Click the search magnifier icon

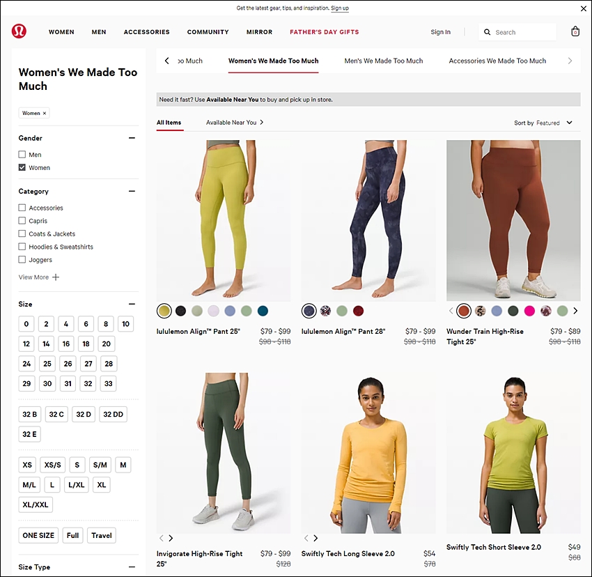tap(488, 32)
